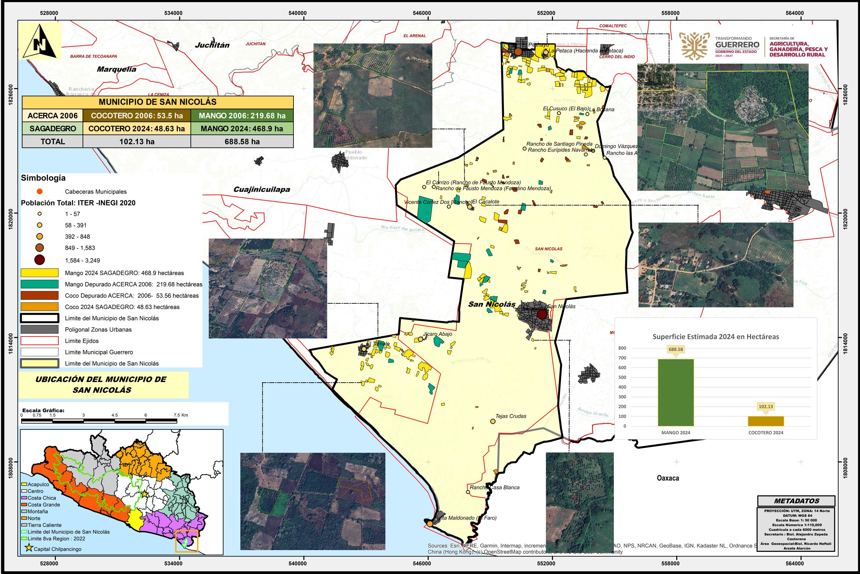Viewport: 860px width, 574px height.
Task: Click the Tejas Crudas locality marker
Action: 492,421
